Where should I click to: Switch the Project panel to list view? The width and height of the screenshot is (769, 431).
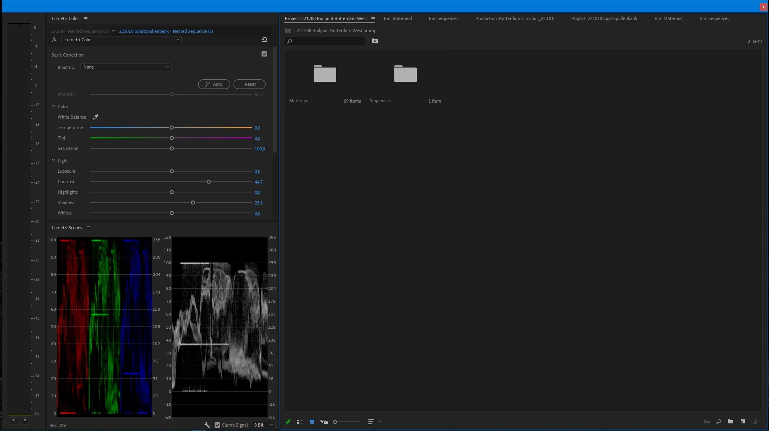pyautogui.click(x=300, y=422)
